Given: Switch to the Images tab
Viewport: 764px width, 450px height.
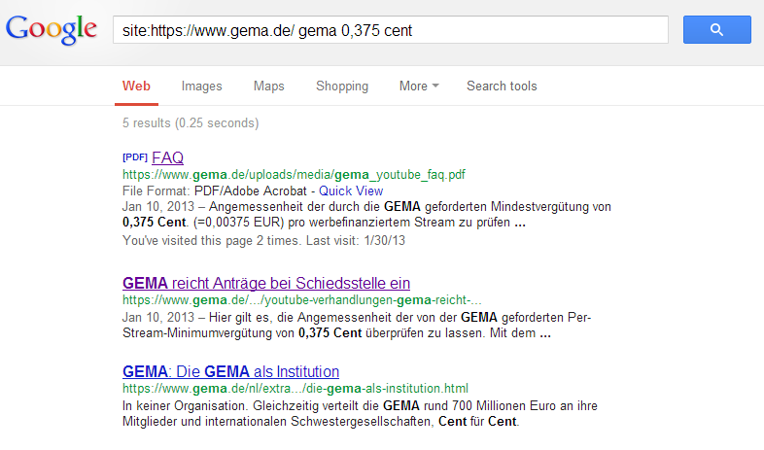Looking at the screenshot, I should (202, 87).
